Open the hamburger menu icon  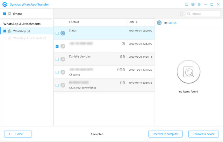199,4
